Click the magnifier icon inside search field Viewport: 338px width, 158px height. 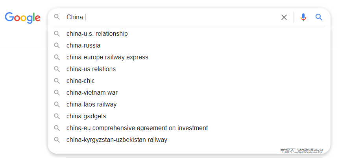point(57,17)
